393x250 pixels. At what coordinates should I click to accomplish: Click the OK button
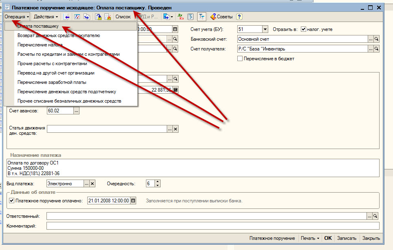[328, 238]
